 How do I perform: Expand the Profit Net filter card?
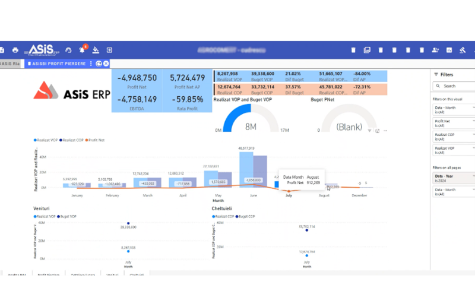pos(472,121)
